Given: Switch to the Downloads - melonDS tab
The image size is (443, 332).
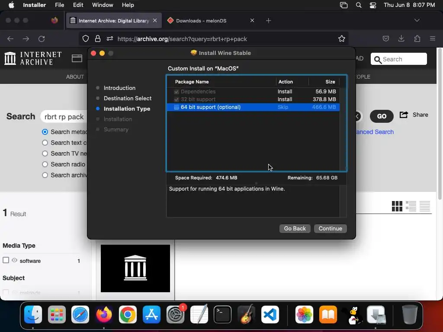Looking at the screenshot, I should point(201,21).
